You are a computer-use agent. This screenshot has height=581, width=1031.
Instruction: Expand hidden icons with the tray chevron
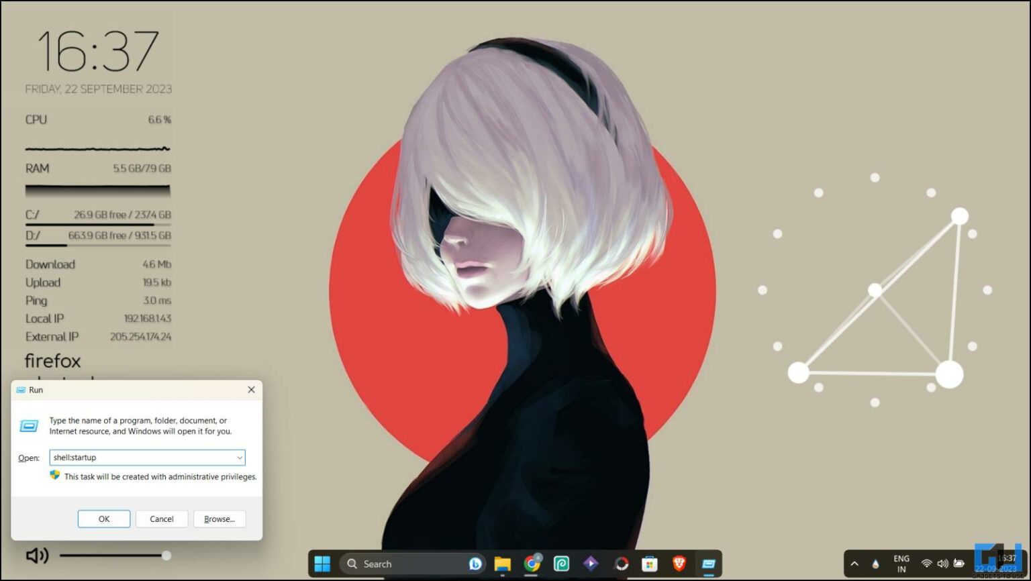[854, 564]
